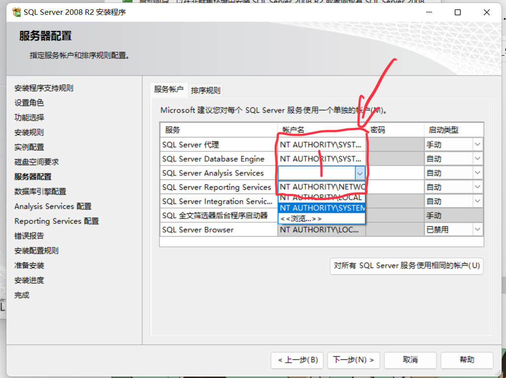Click the 密码 column header
Screen dimensions: 506x378
click(395, 130)
